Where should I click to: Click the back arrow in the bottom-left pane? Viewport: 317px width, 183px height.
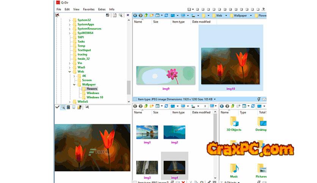(x=135, y=106)
